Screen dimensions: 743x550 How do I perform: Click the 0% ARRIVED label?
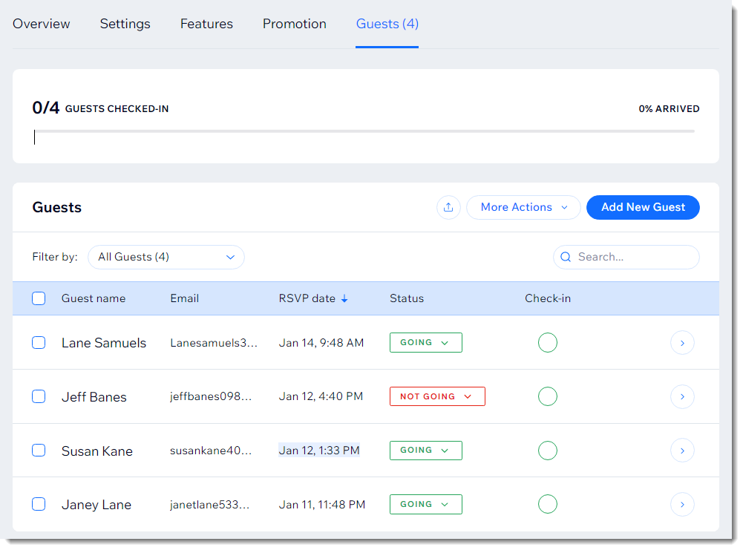point(669,109)
